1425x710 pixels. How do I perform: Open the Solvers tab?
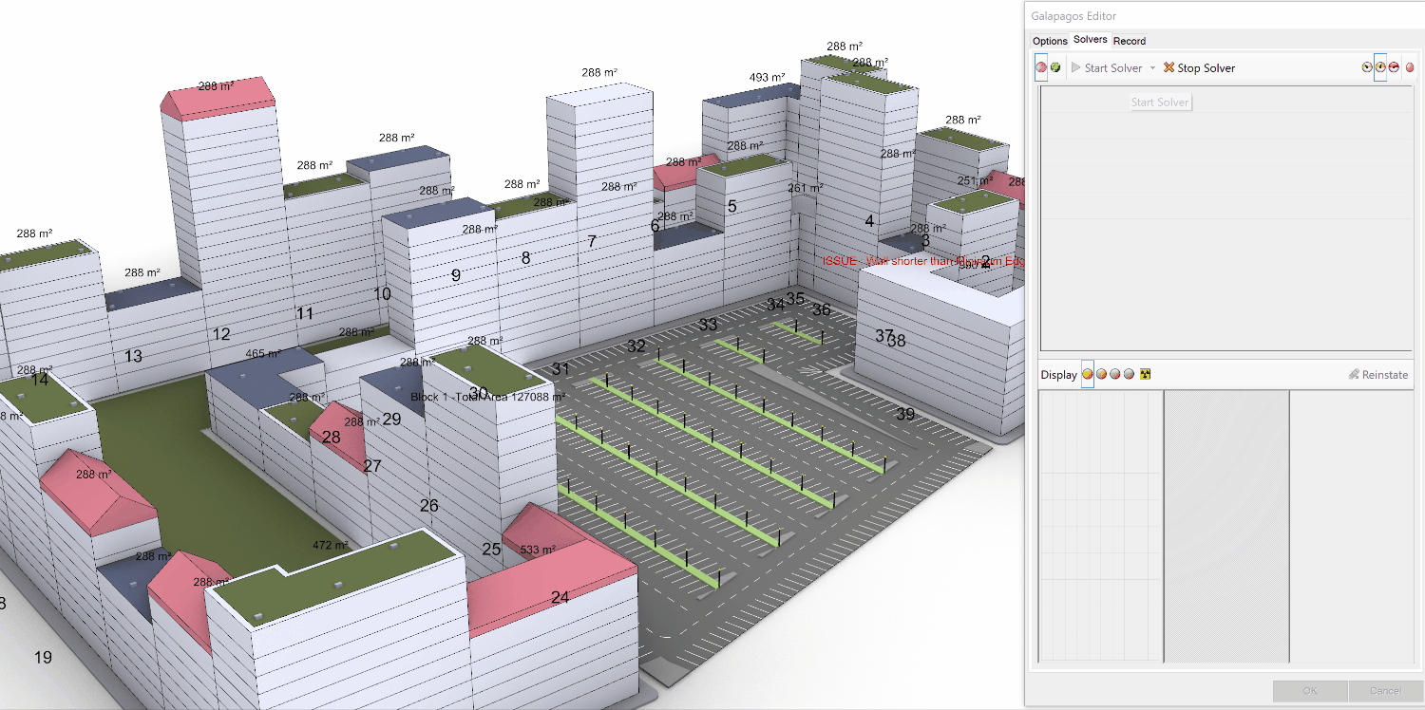point(1091,40)
